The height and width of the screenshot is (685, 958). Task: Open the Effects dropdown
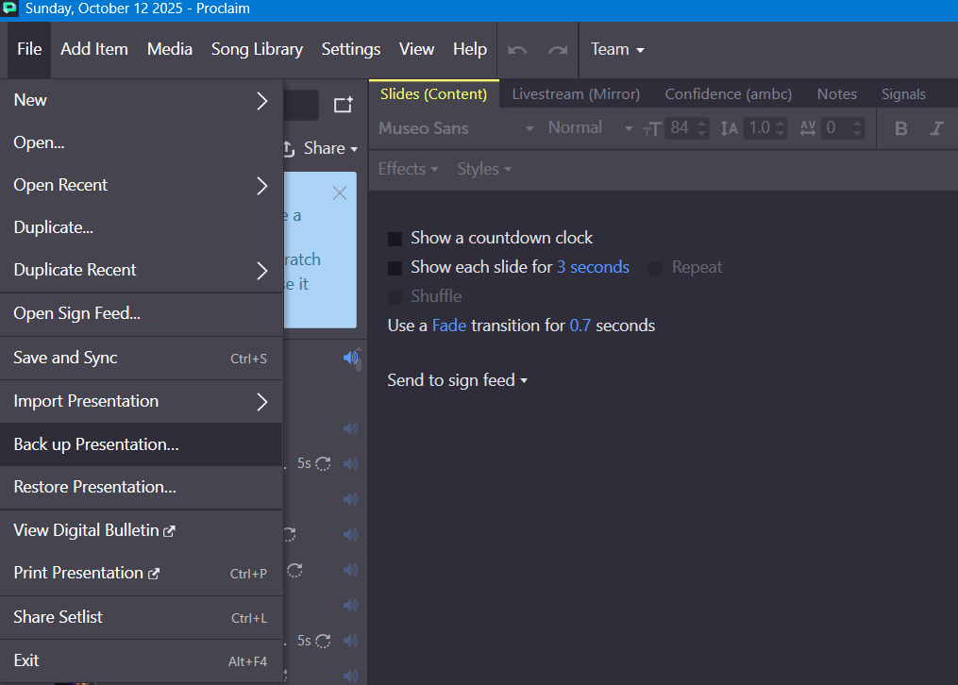click(x=408, y=169)
